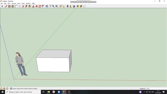
Task: Choose the Zoom magnifier tool
Action: 53,6
